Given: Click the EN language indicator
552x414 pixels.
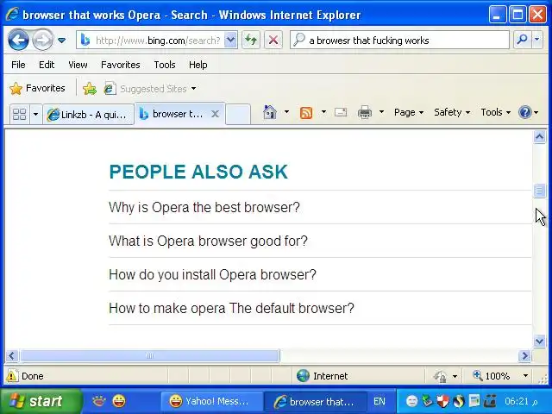Looking at the screenshot, I should (x=379, y=401).
